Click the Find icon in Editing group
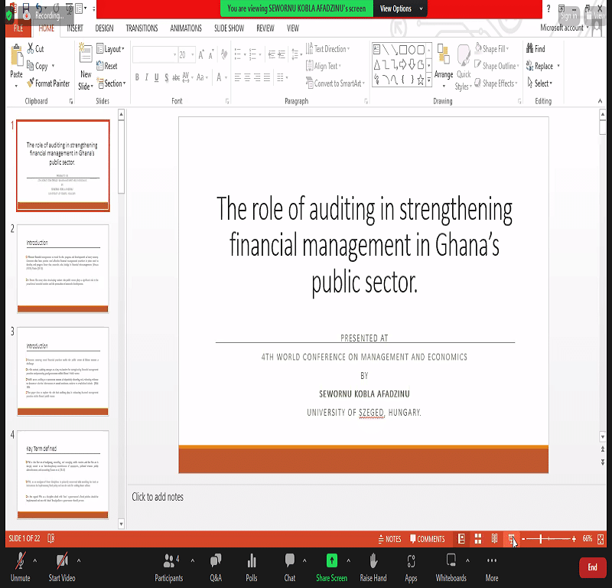The image size is (612, 588). [x=535, y=49]
